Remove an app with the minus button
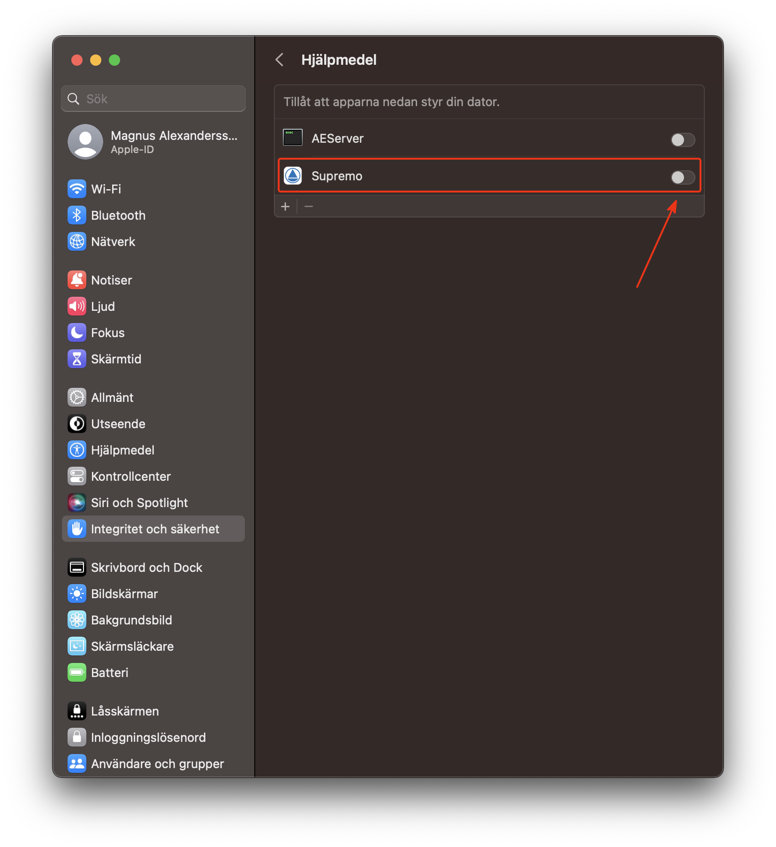776x847 pixels. click(x=309, y=207)
